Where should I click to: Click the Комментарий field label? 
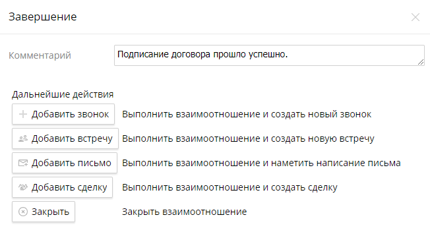(40, 55)
